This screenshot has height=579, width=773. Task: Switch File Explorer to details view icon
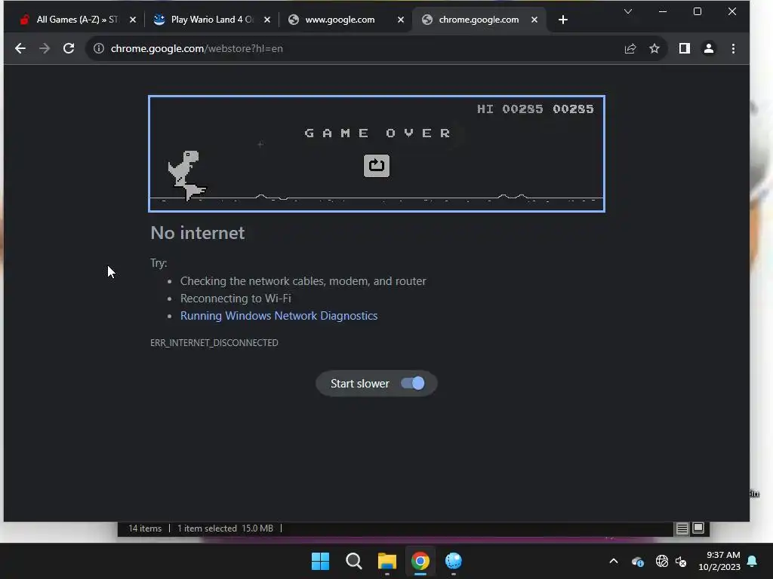[682, 528]
